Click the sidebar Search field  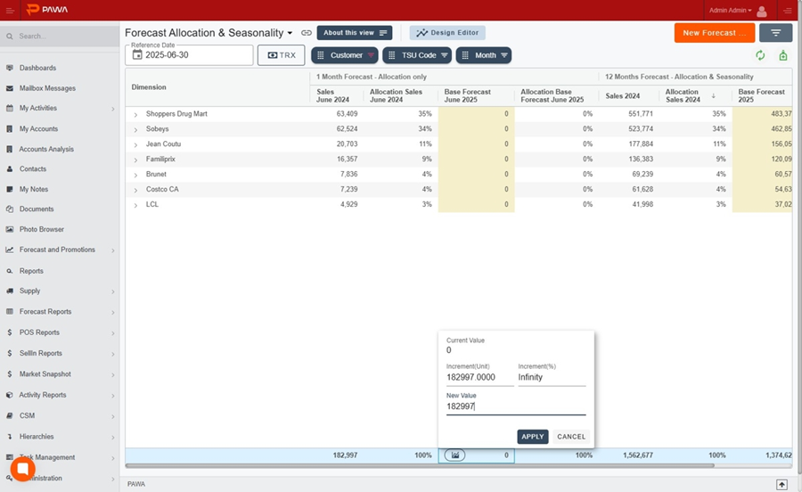(60, 37)
